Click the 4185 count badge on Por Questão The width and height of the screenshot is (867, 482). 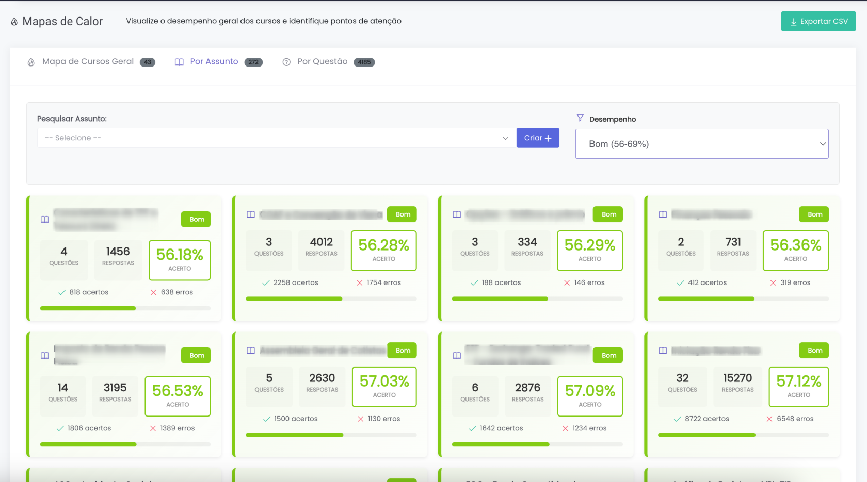coord(364,62)
